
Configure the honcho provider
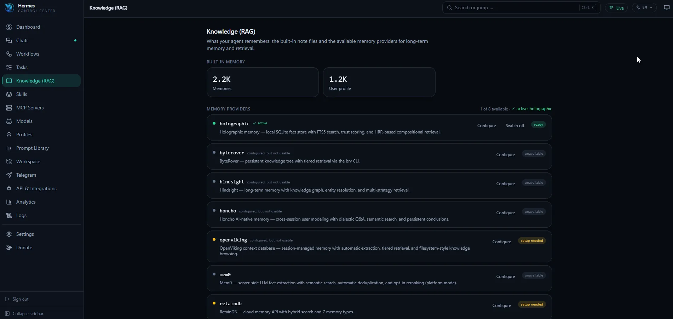click(x=505, y=213)
